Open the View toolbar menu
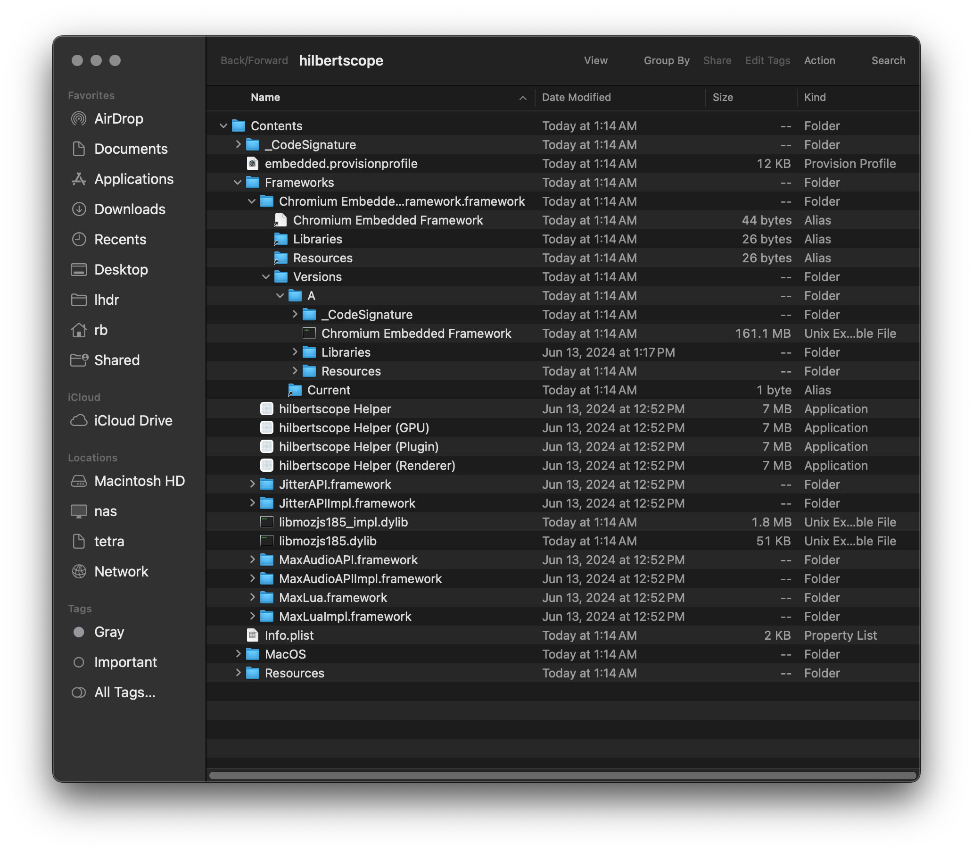 point(596,61)
